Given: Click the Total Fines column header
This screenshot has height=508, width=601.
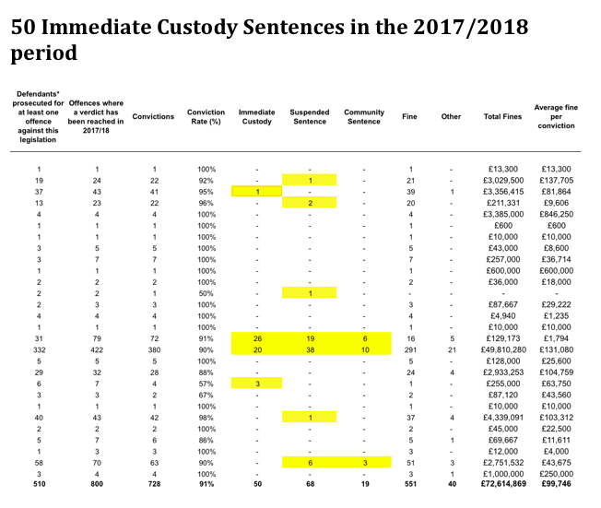Looking at the screenshot, I should pos(502,116).
